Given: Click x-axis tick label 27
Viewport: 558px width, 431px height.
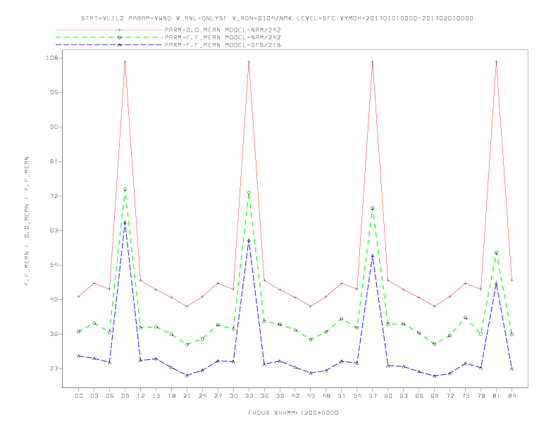Looking at the screenshot, I should pyautogui.click(x=218, y=396).
